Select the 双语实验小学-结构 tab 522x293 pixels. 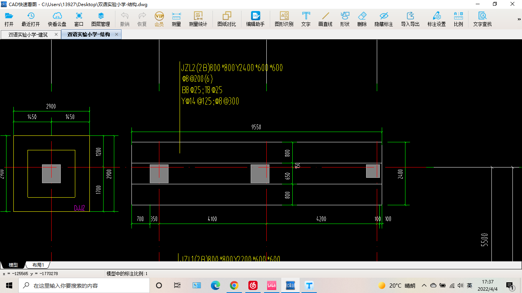[89, 34]
